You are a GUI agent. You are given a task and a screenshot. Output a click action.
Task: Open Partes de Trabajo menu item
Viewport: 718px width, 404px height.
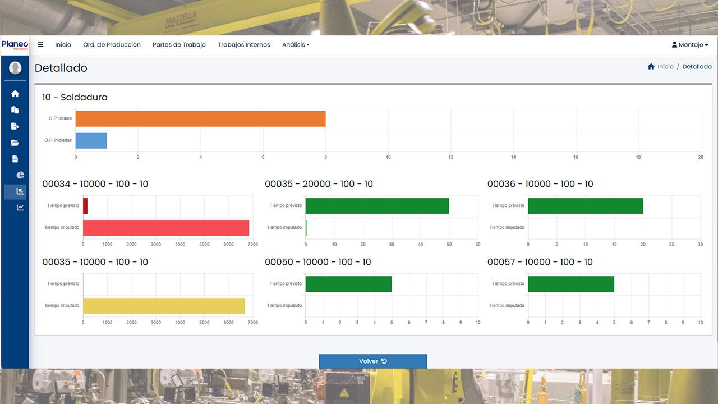pyautogui.click(x=179, y=45)
